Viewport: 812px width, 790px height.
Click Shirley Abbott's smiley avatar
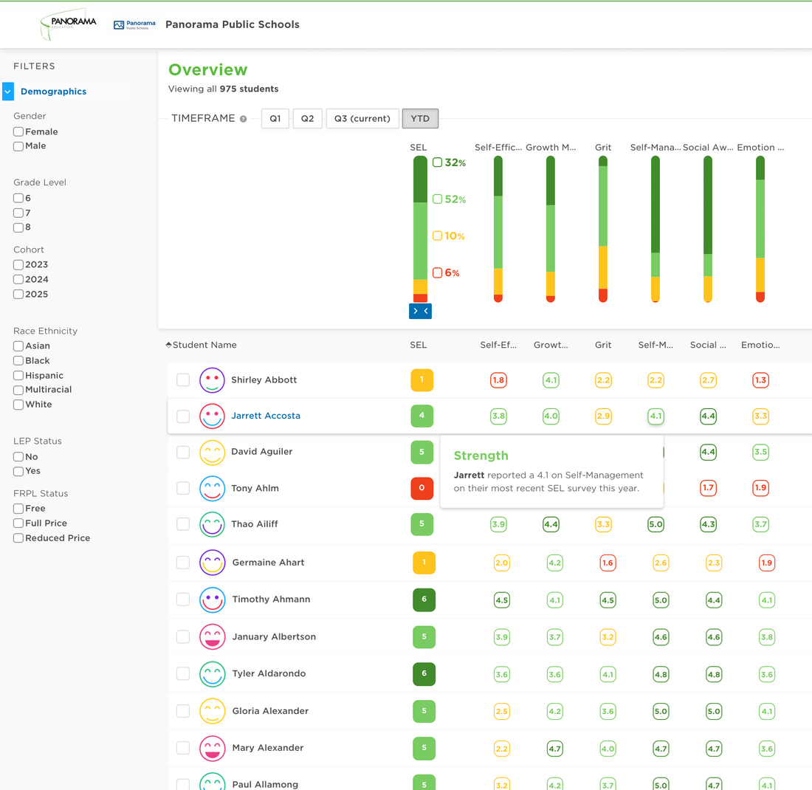(x=213, y=379)
